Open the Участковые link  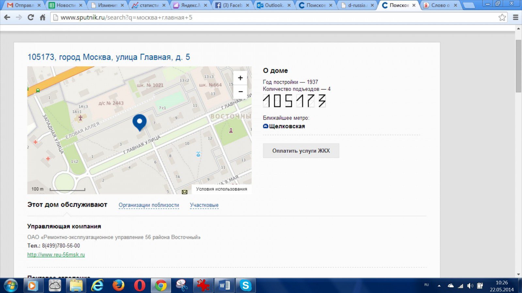[204, 205]
